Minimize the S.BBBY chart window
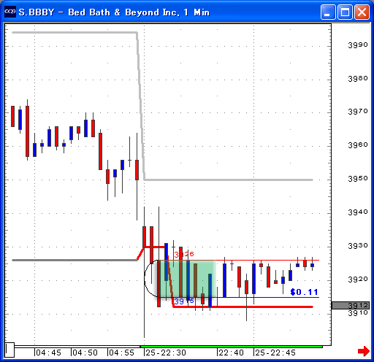374x362 pixels. click(328, 12)
